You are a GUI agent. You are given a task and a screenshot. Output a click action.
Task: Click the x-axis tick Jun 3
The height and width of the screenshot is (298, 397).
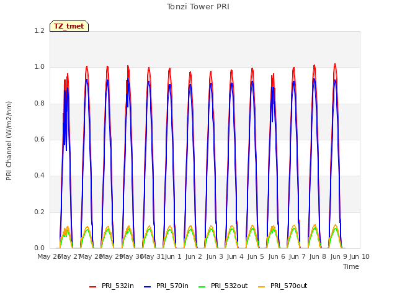pyautogui.click(x=215, y=256)
